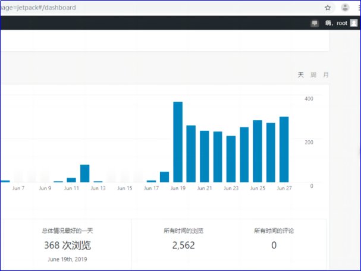
Task: Select the Jun 25 bar in chart
Action: click(x=258, y=152)
